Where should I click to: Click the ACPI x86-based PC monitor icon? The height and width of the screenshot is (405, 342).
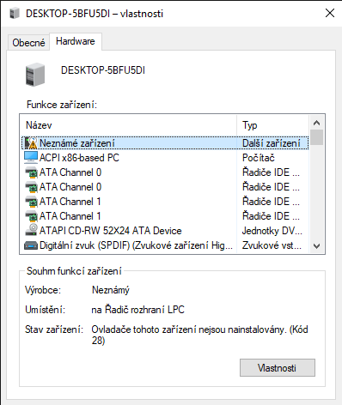coord(31,158)
